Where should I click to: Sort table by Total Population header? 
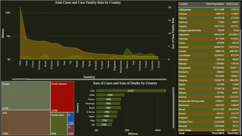[x=215, y=4]
